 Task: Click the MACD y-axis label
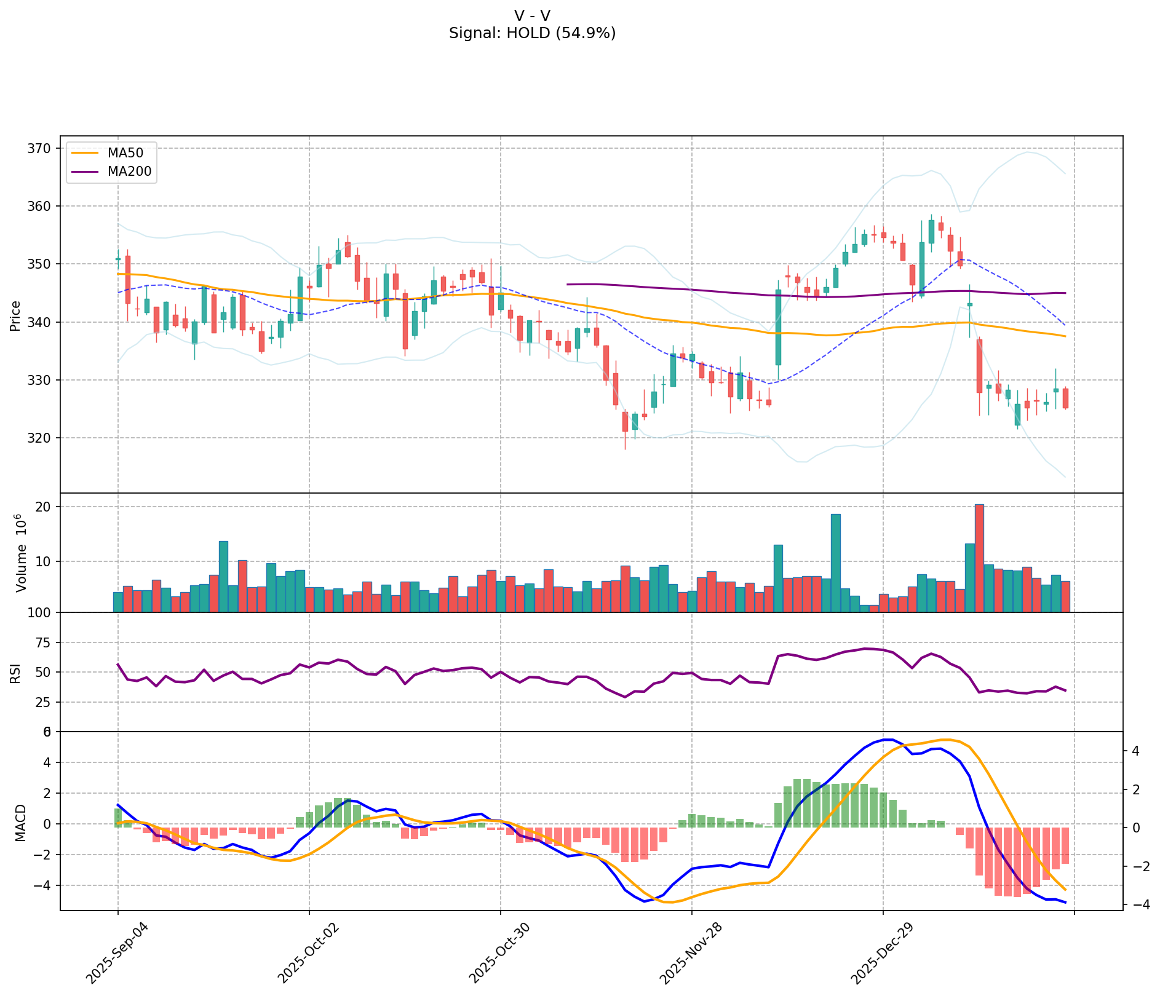[x=20, y=823]
